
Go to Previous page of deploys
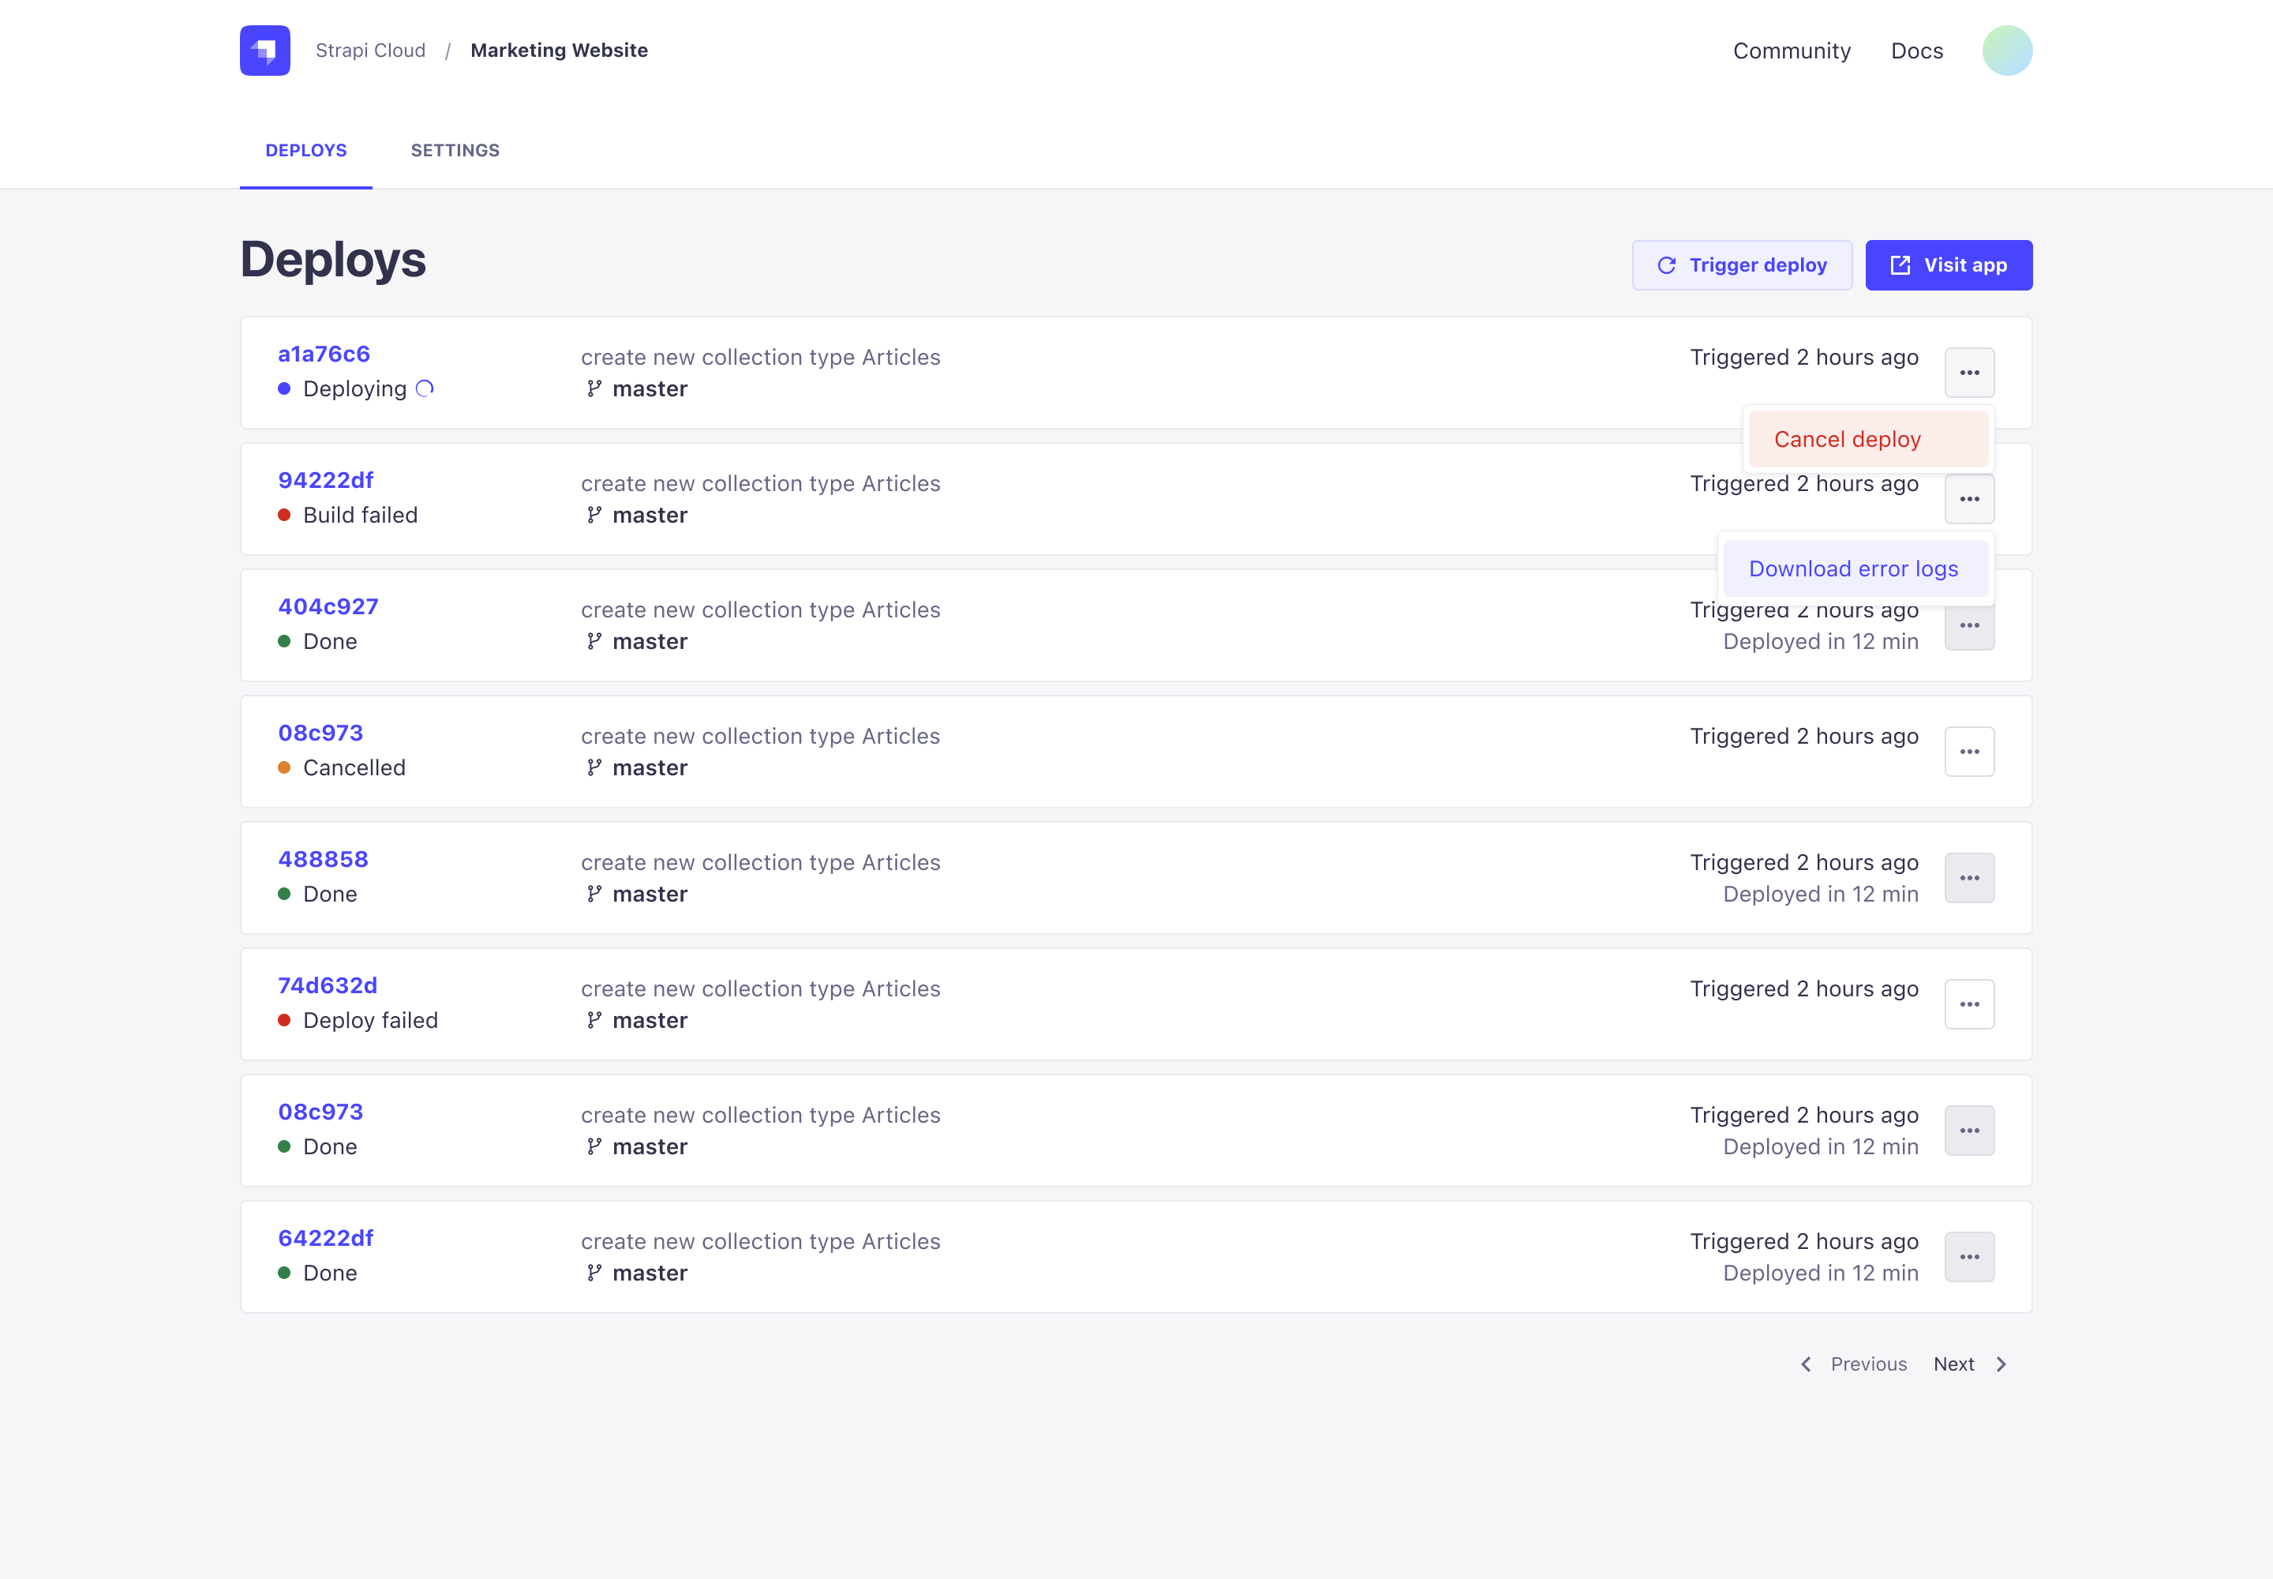point(1854,1364)
